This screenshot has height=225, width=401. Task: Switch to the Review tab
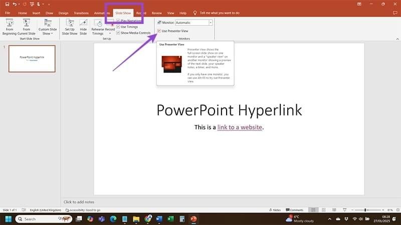(x=156, y=13)
